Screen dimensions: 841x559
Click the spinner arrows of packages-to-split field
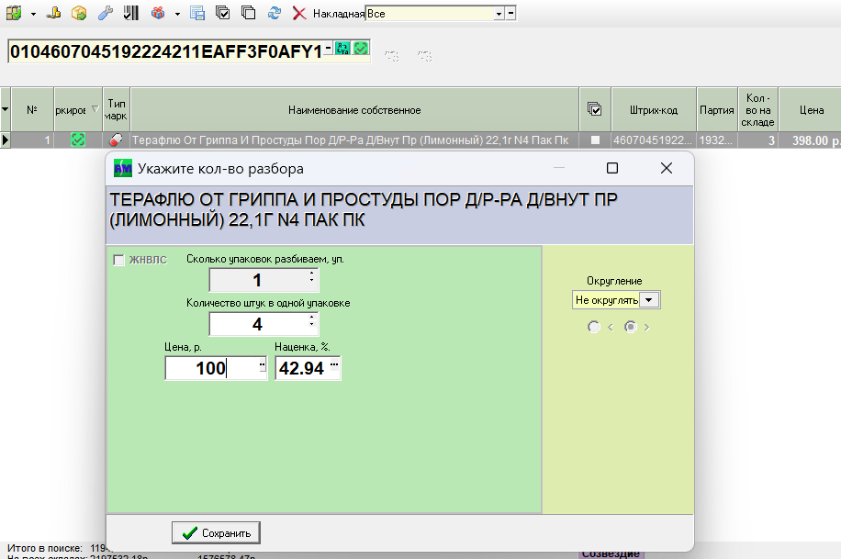point(311,276)
